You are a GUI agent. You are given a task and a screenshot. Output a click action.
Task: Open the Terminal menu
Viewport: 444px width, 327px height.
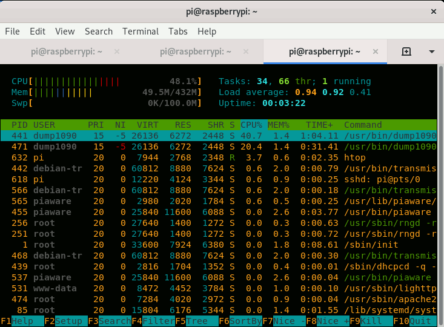(141, 31)
